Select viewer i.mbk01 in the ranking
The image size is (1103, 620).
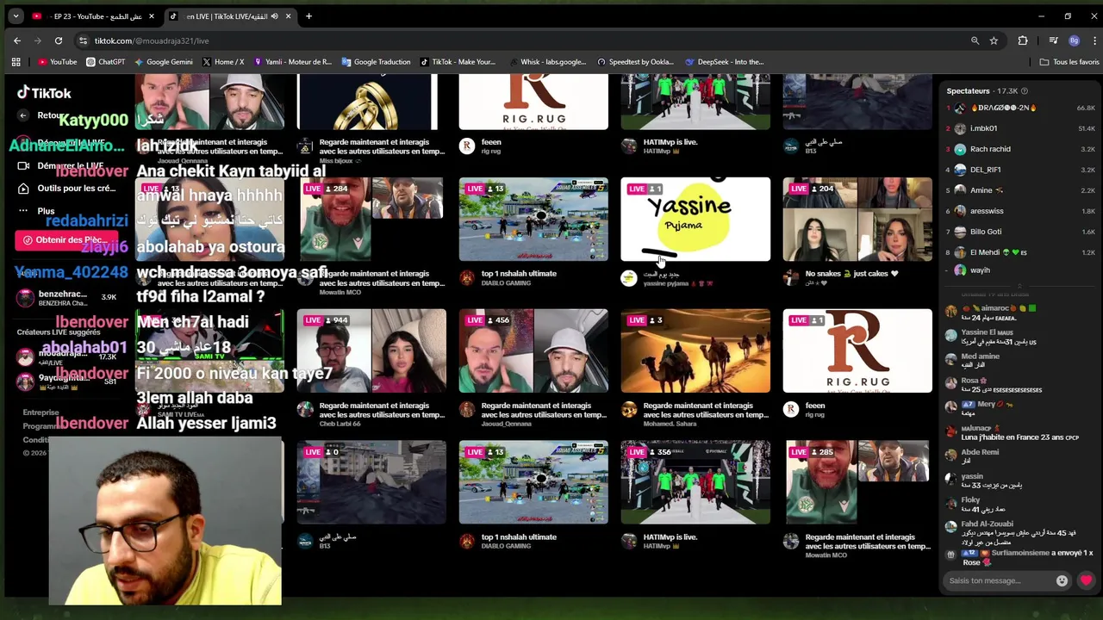pyautogui.click(x=1021, y=128)
